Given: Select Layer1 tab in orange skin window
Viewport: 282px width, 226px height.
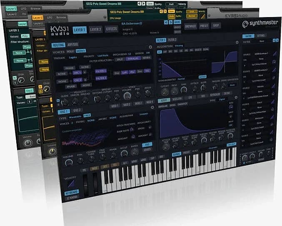Looking at the screenshot, I should point(37,17).
